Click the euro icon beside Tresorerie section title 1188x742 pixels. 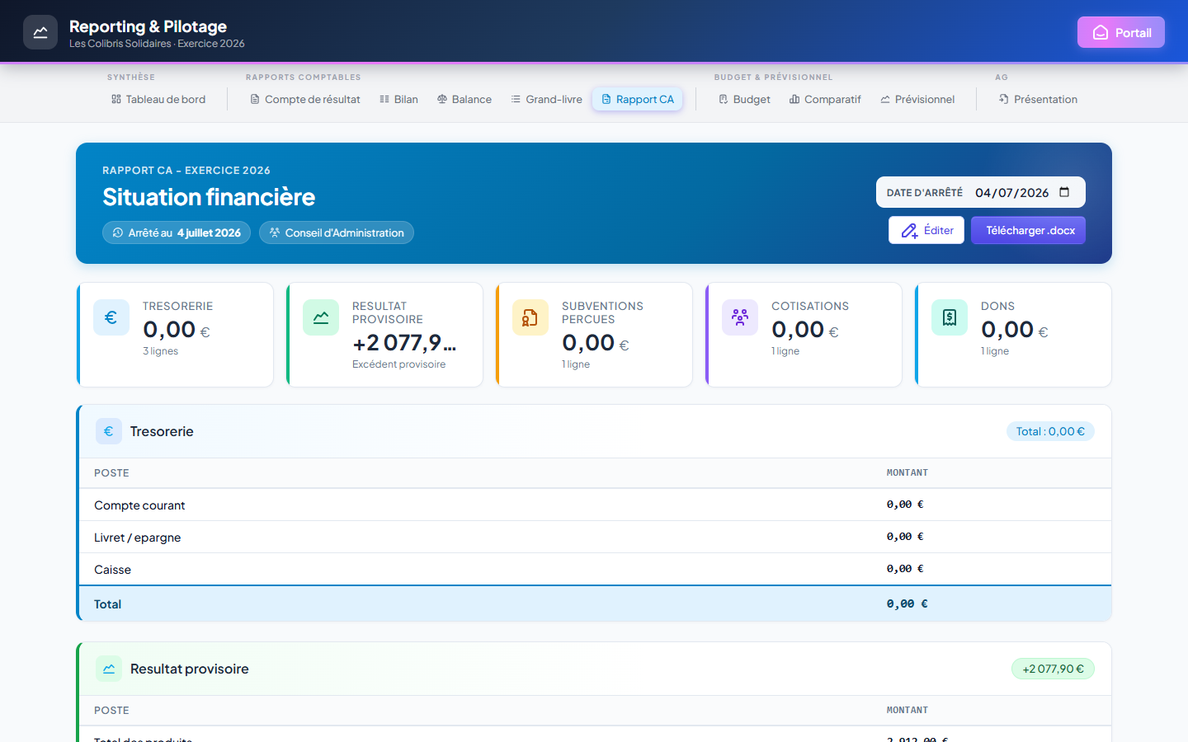point(109,431)
